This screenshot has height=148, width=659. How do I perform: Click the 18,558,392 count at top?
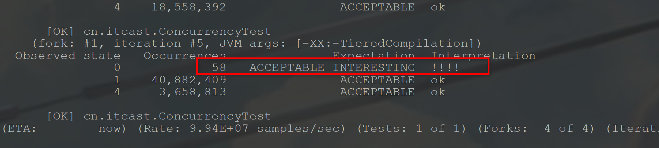point(189,7)
